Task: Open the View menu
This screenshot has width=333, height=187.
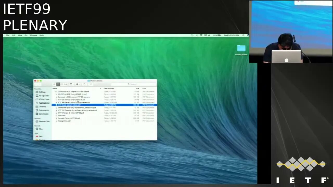Action: (20, 35)
